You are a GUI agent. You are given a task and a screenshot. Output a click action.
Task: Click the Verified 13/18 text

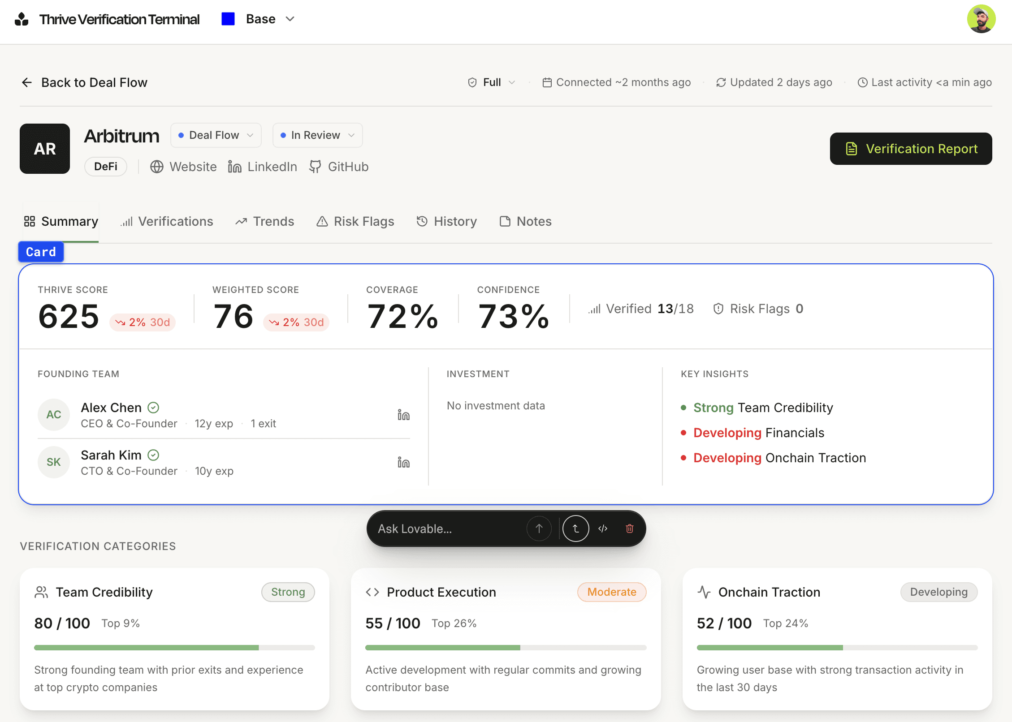pyautogui.click(x=650, y=309)
